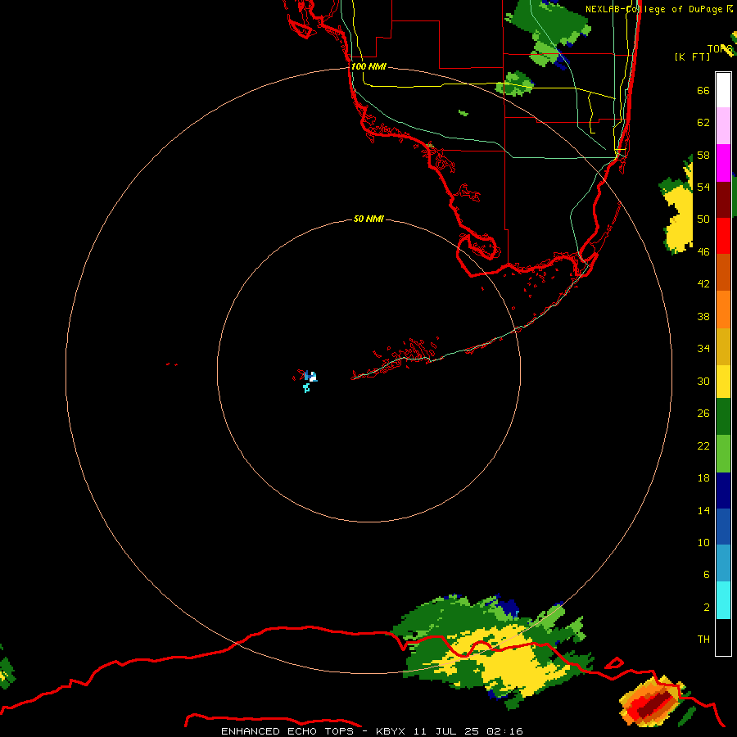Screen dimensions: 737x737
Task: Click the white segment of the color scale
Action: click(x=723, y=90)
